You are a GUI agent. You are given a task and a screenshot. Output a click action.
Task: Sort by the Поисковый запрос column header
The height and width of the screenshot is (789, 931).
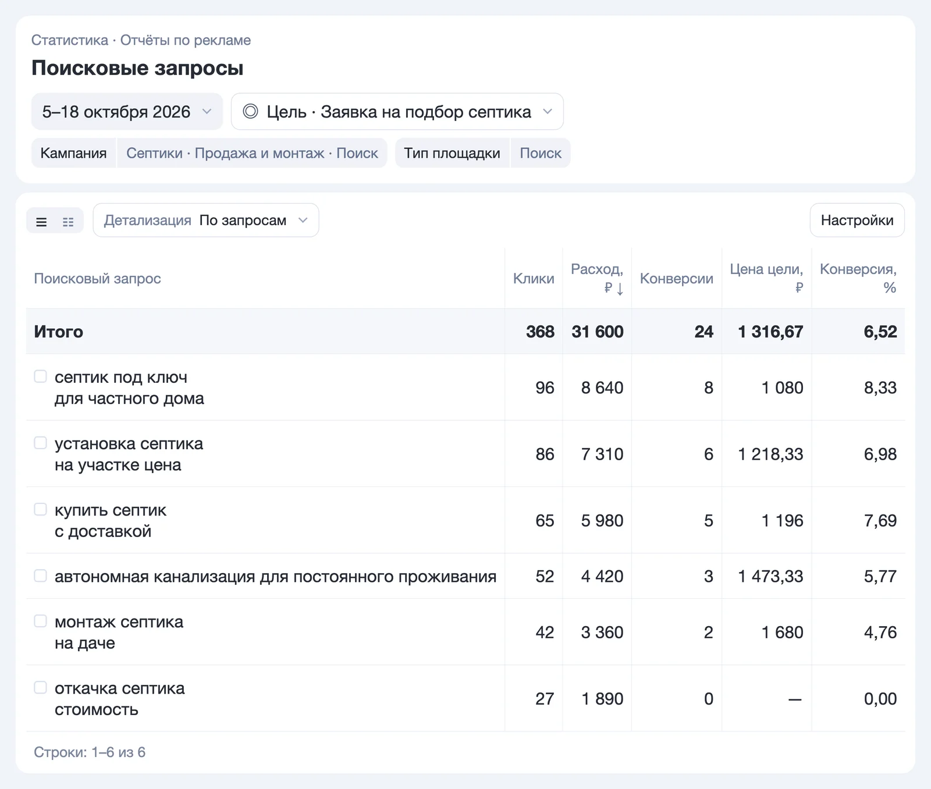coord(97,279)
